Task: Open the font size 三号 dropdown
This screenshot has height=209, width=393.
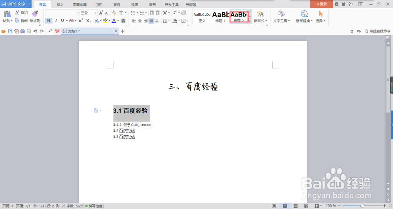Action: (95, 13)
